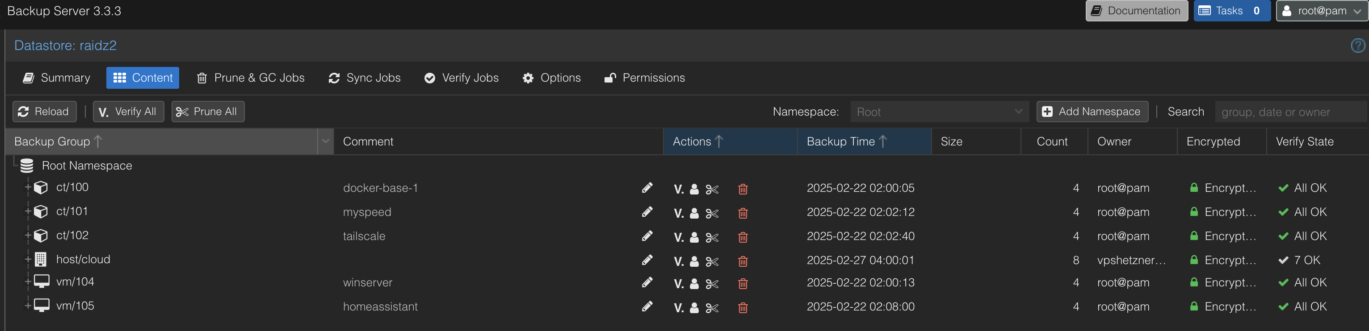The height and width of the screenshot is (331, 1369).
Task: Open the help icon for Datastore
Action: tap(1358, 46)
